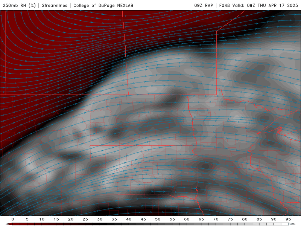Click the "250mb RH (%)" title text

click(20, 5)
